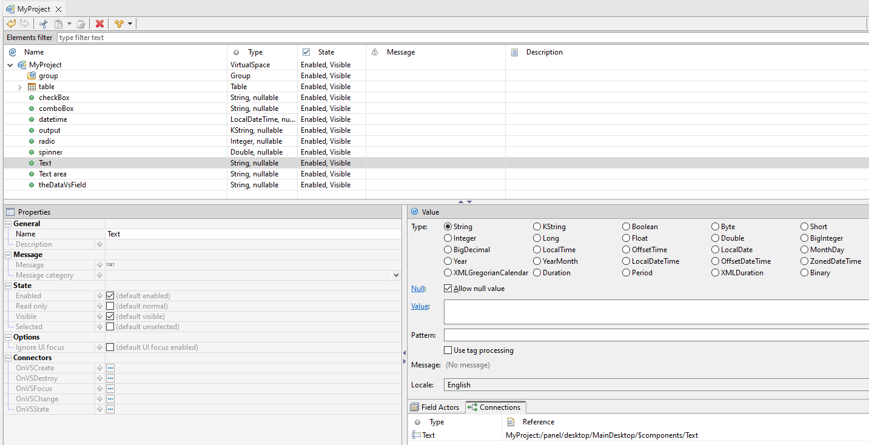Click the plus icon beside Description property
Image resolution: width=869 pixels, height=445 pixels.
(x=99, y=244)
